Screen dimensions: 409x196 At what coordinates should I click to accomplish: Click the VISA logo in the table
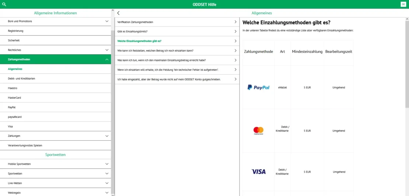pos(259,172)
